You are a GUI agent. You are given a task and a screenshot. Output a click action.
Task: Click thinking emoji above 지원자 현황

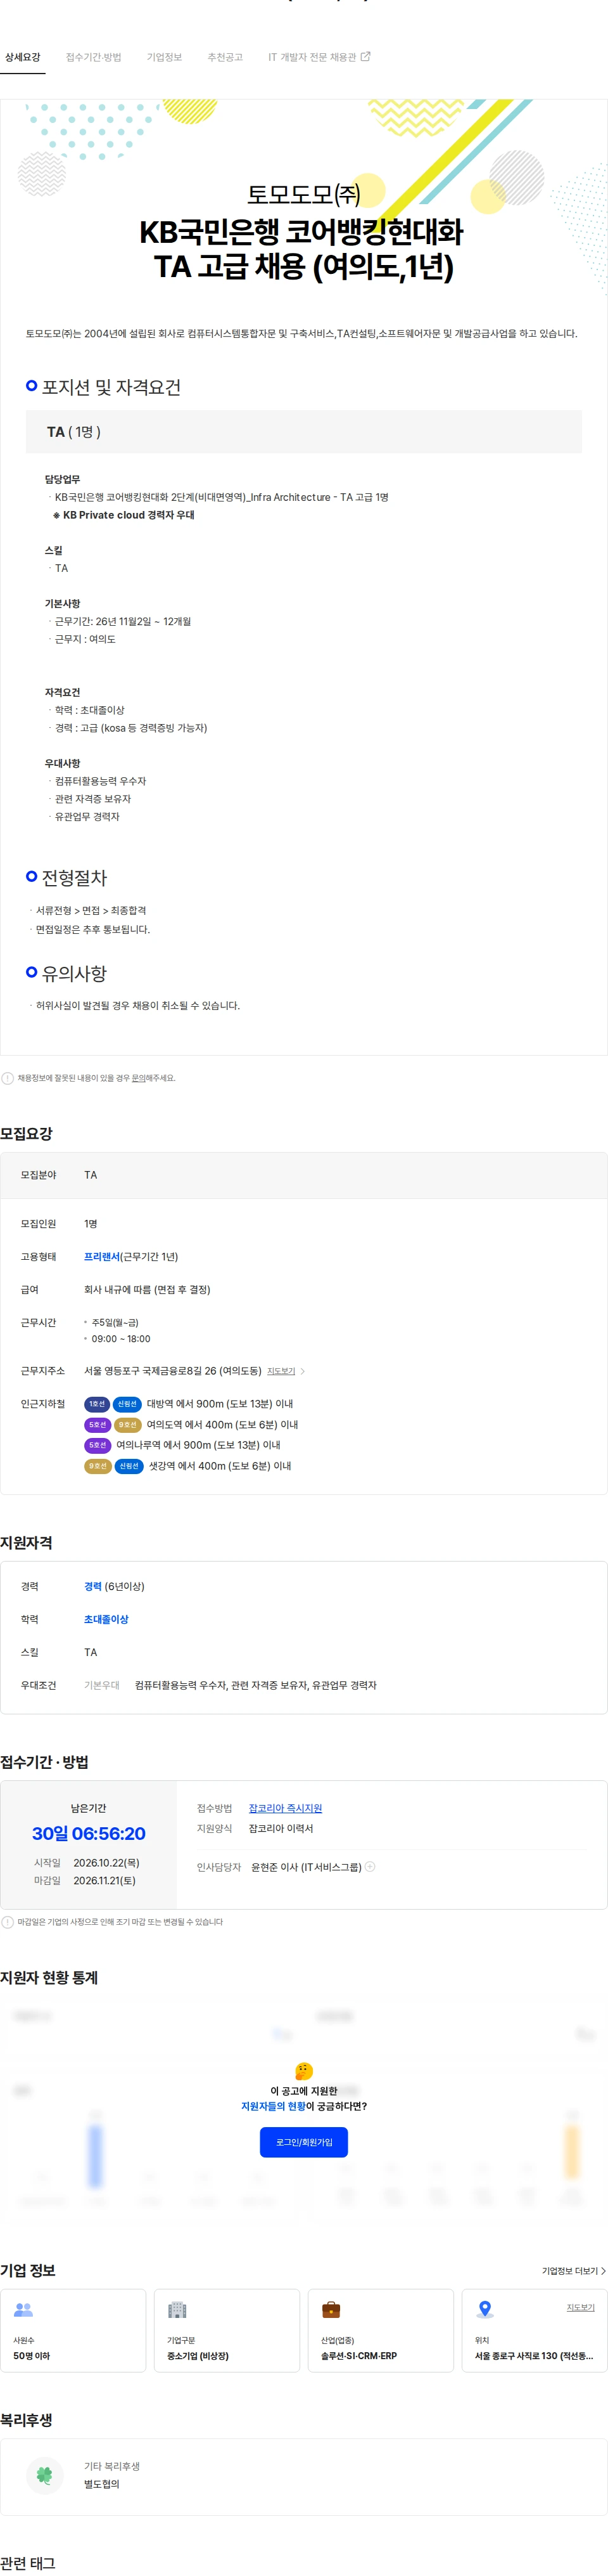(303, 2071)
